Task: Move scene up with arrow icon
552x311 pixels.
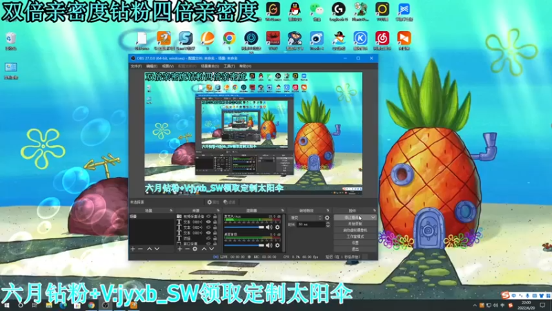Action: coord(149,249)
